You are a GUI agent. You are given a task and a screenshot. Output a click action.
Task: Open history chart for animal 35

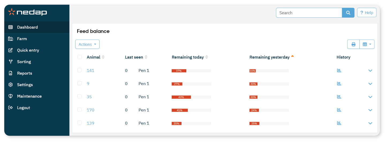[339, 97]
